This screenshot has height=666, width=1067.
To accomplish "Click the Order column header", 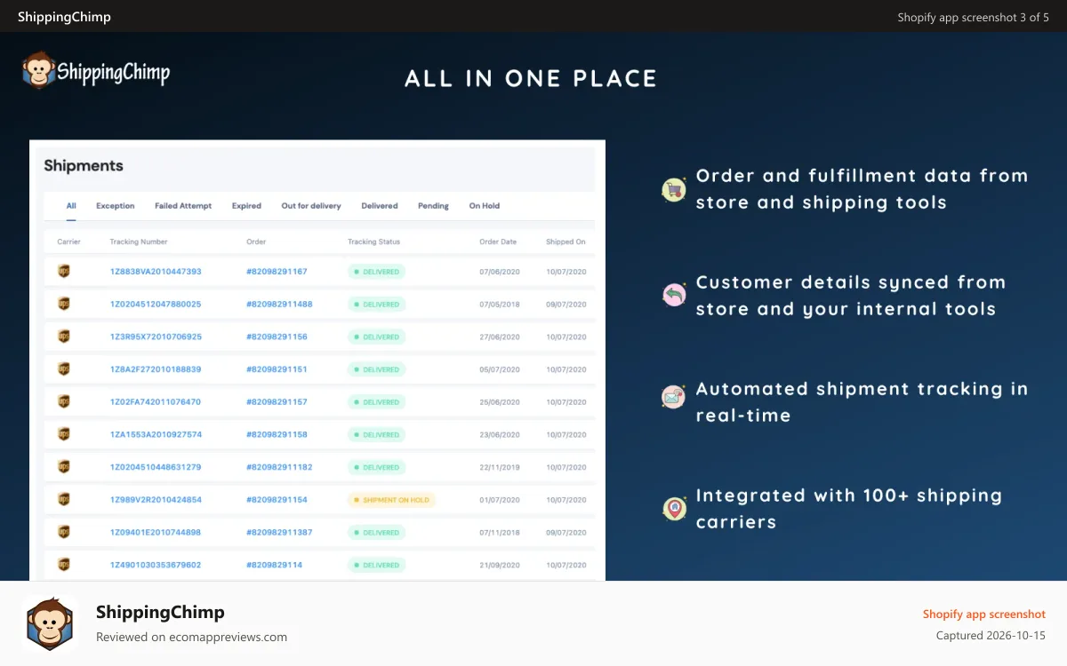I will pos(256,242).
